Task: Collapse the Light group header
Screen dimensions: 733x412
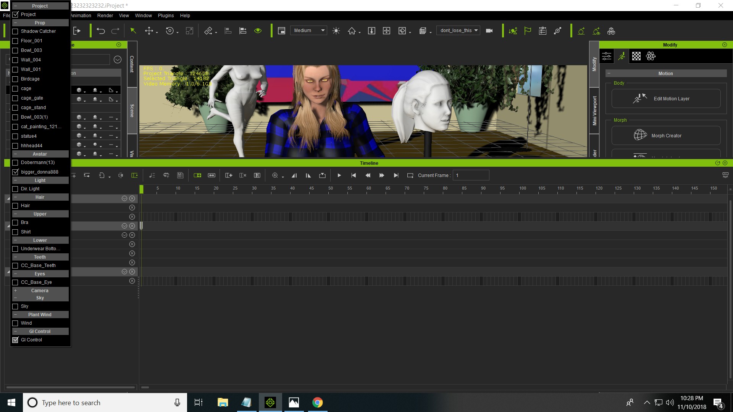Action: pyautogui.click(x=40, y=180)
